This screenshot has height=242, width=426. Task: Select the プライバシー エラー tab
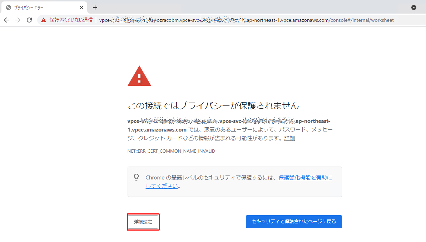[44, 8]
